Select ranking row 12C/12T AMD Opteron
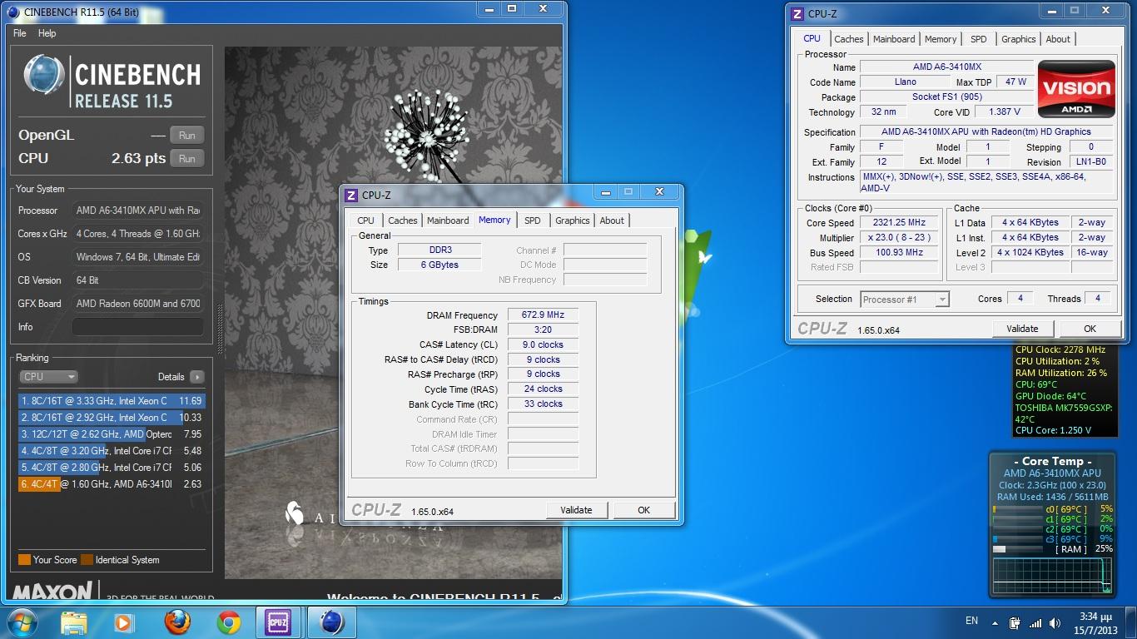 click(x=111, y=434)
